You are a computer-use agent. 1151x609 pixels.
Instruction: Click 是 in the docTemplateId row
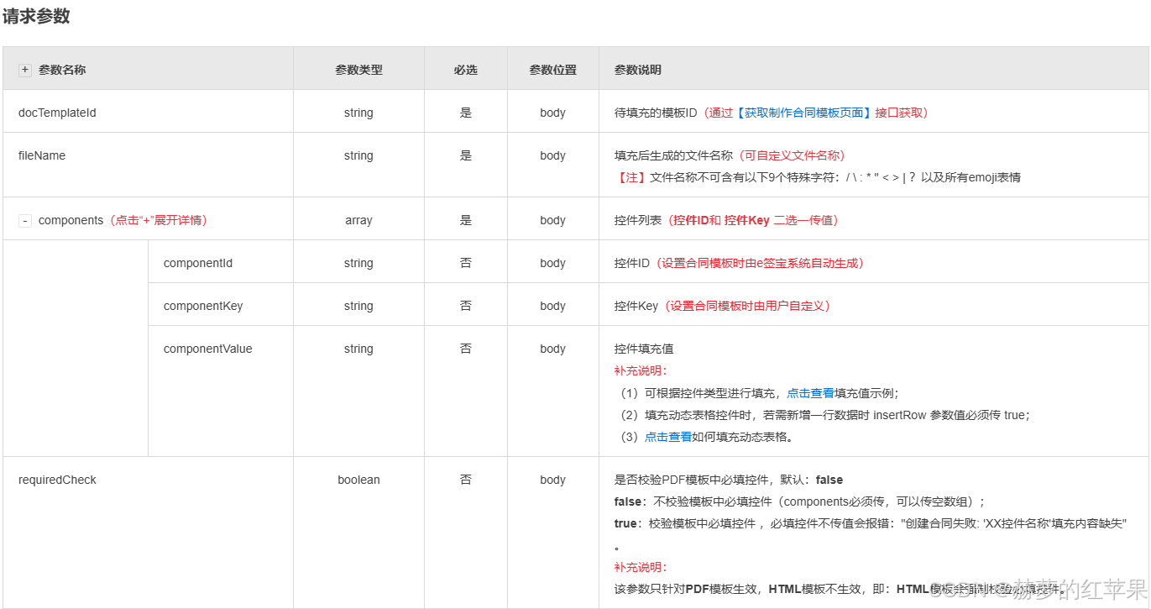[x=466, y=113]
